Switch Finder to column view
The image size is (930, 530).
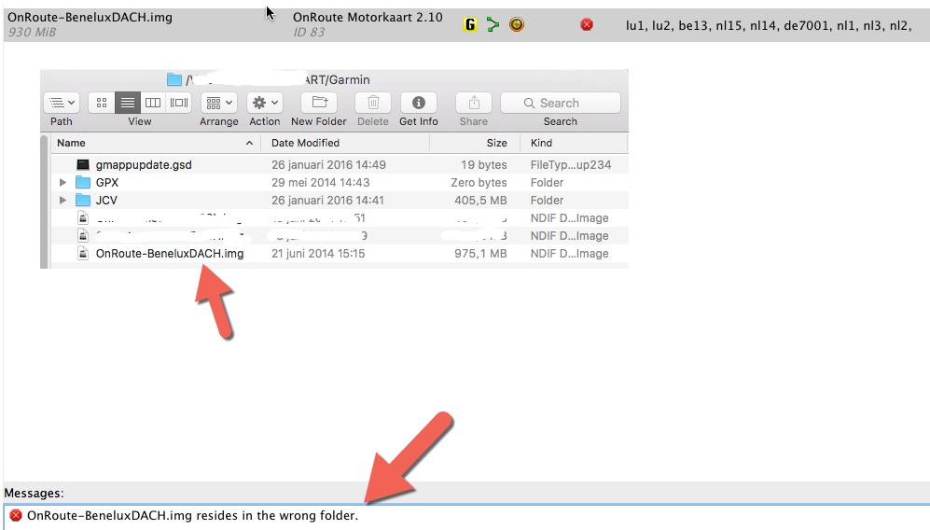(x=153, y=103)
